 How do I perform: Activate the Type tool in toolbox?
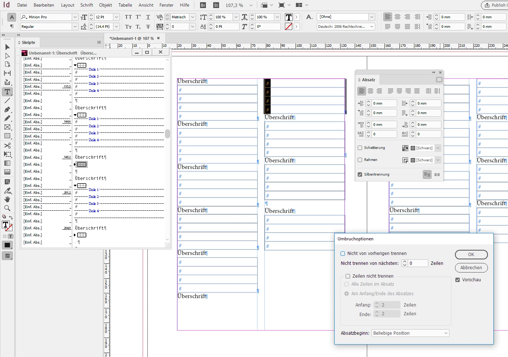click(x=7, y=91)
